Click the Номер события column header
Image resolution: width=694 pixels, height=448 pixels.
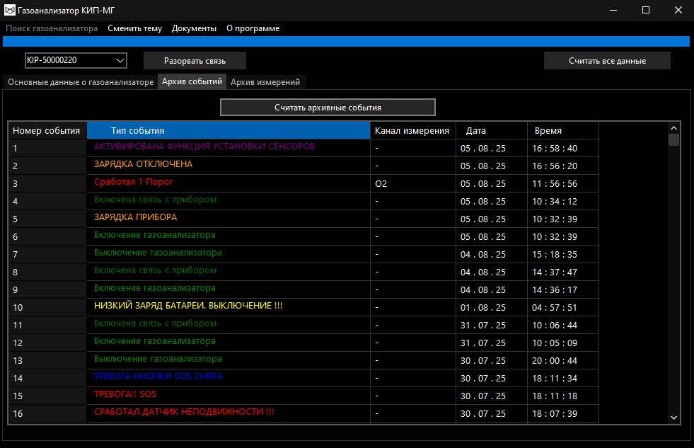point(47,131)
